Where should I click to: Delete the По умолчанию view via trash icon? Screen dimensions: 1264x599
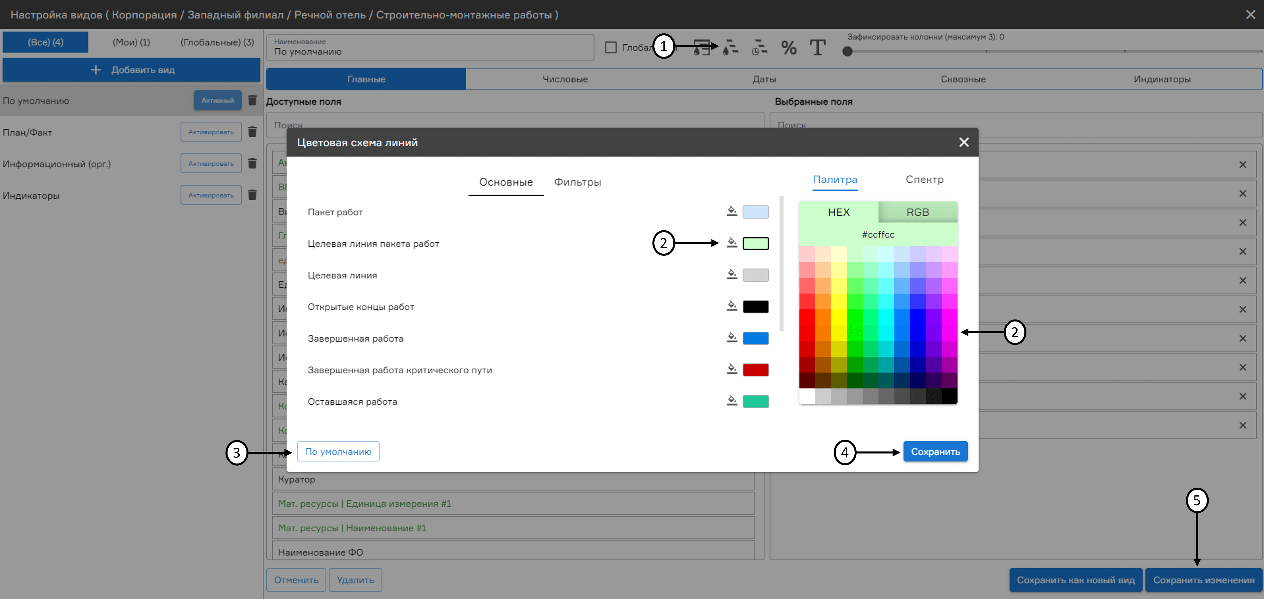(252, 100)
